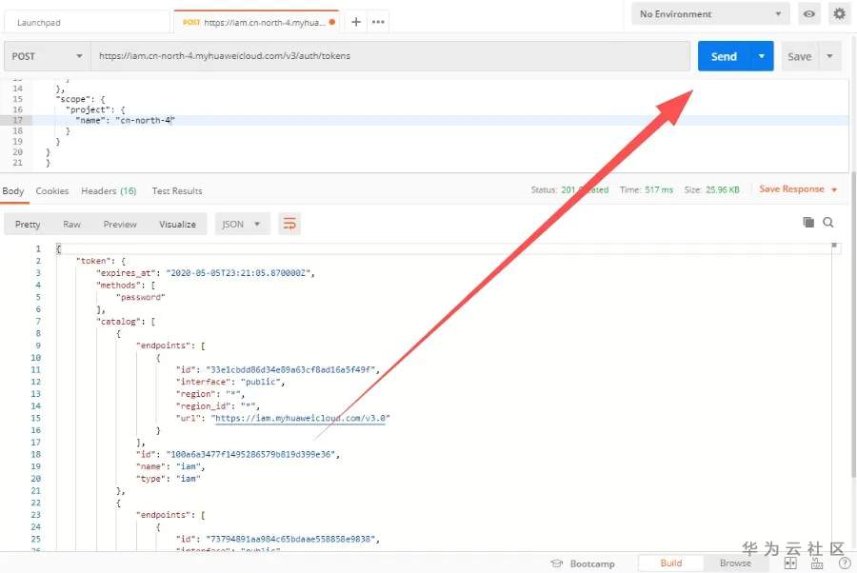Open the response Body tab
This screenshot has width=857, height=573.
pyautogui.click(x=13, y=191)
